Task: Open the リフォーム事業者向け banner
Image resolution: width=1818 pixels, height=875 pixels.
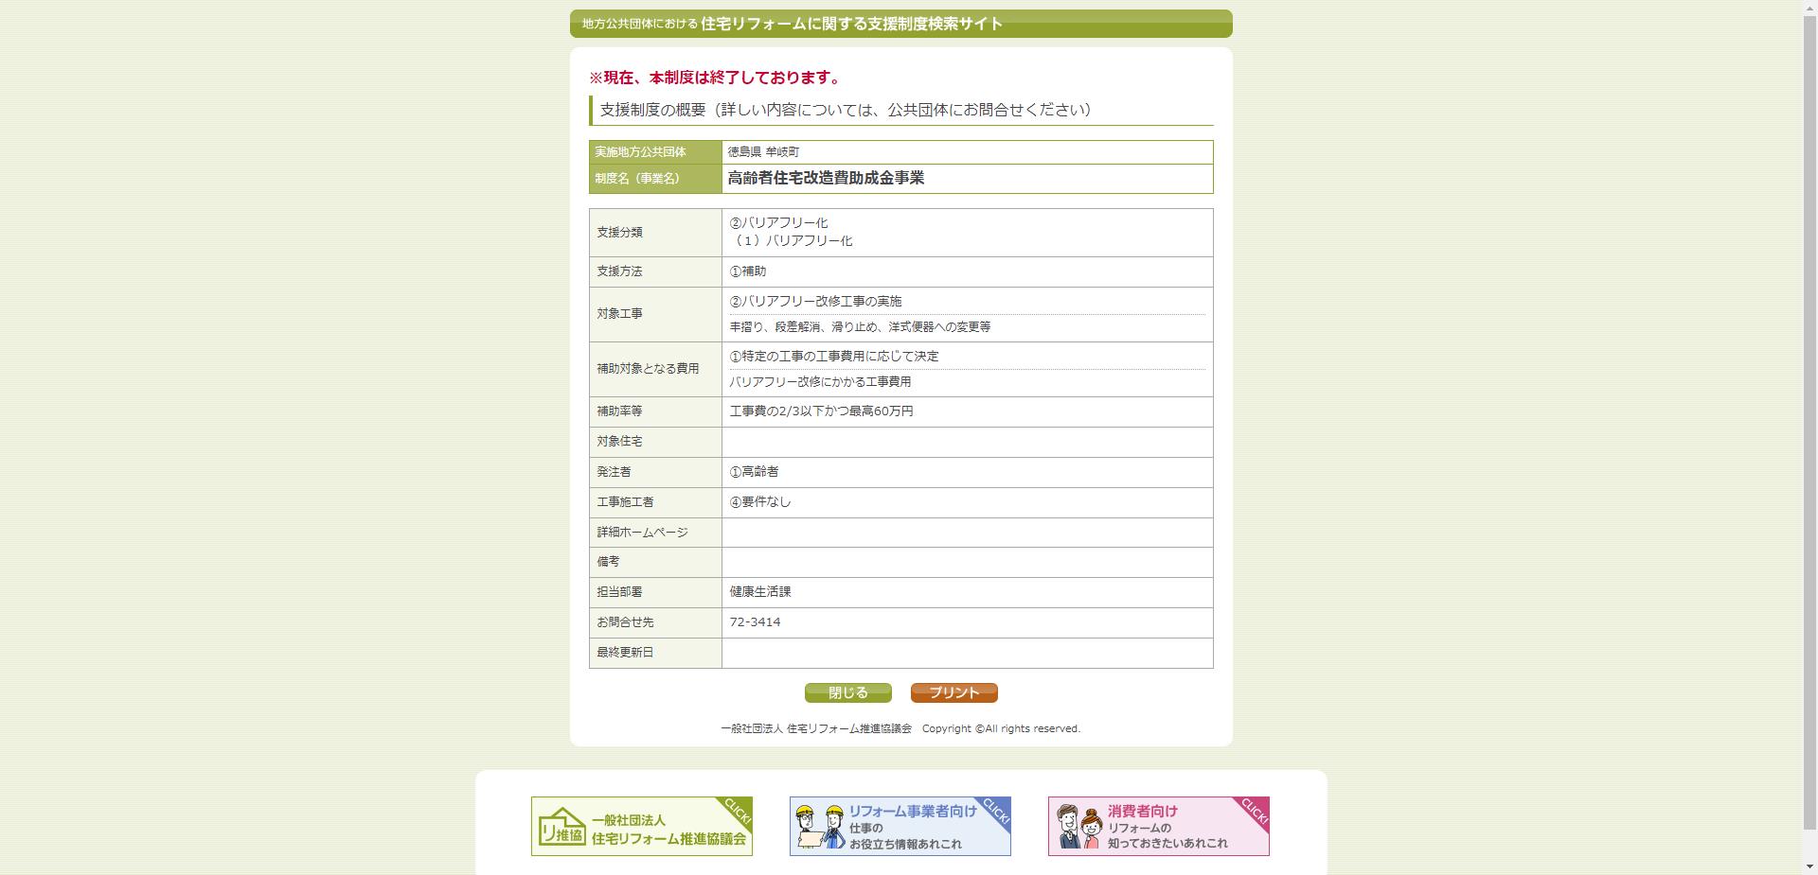Action: 900,826
